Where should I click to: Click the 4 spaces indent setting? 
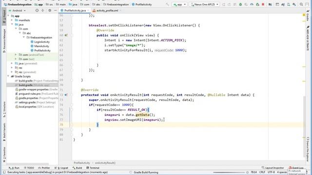point(282,172)
